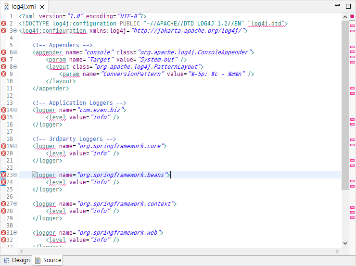
Task: Click the bottommost pink marker in the overview ruler
Action: tap(352, 218)
